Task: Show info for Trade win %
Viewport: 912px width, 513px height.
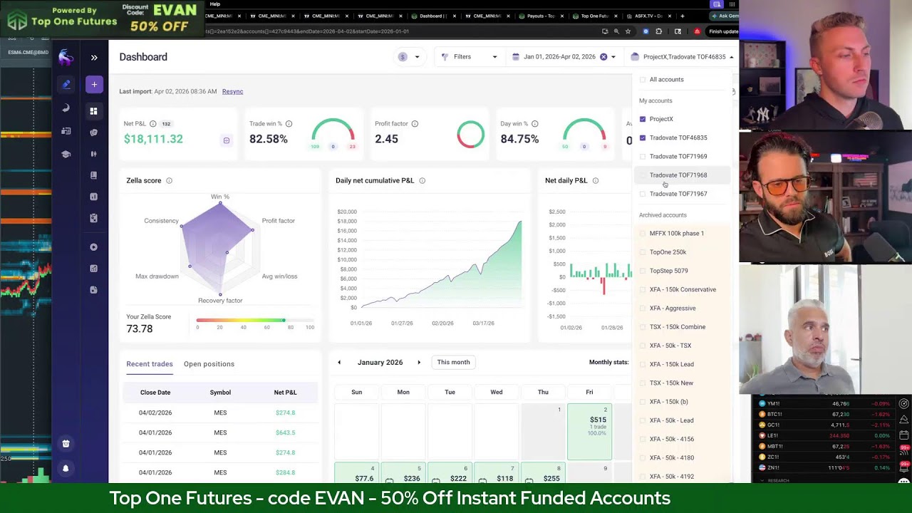Action: (289, 124)
